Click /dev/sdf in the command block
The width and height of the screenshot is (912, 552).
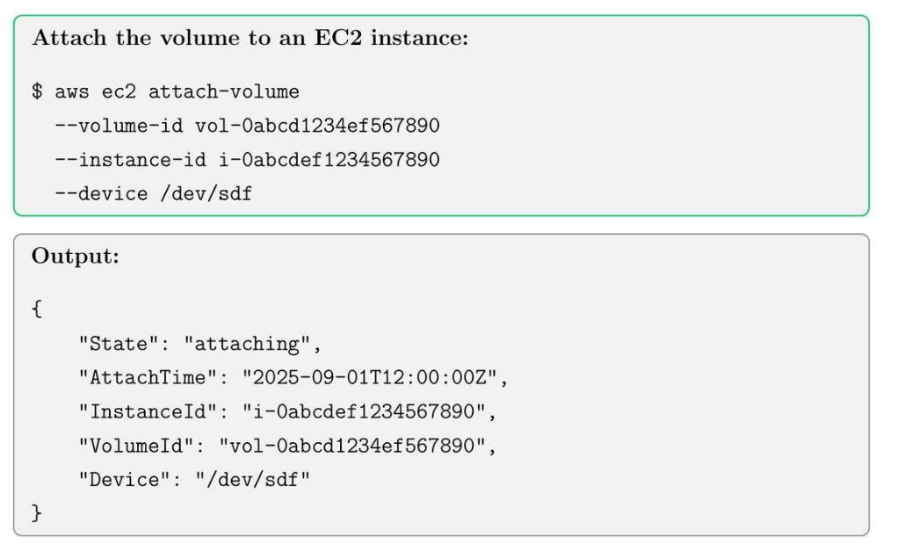(x=206, y=194)
